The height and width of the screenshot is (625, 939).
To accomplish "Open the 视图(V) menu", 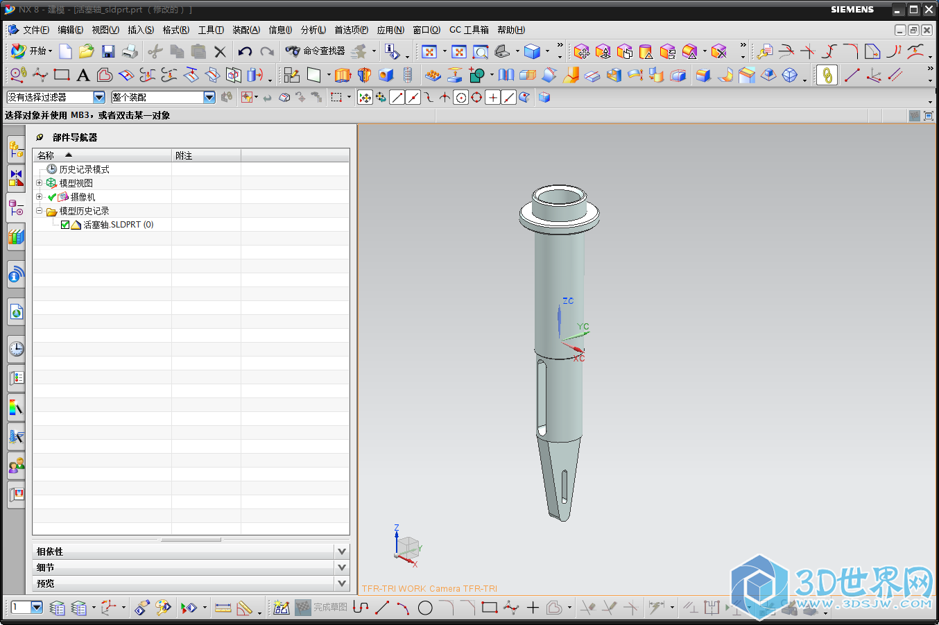I will (105, 30).
